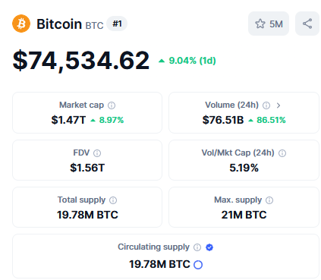The width and height of the screenshot is (321, 280).
Task: Click the blue verified badge icon
Action: (209, 247)
